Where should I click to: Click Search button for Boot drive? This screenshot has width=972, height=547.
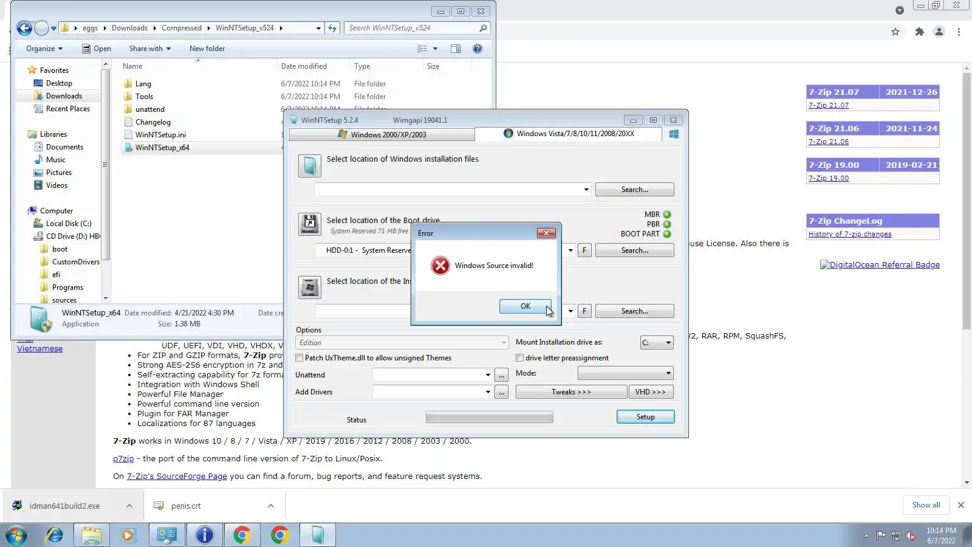coord(634,250)
